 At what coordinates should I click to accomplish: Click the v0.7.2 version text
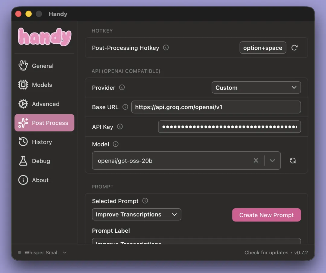pos(301,253)
